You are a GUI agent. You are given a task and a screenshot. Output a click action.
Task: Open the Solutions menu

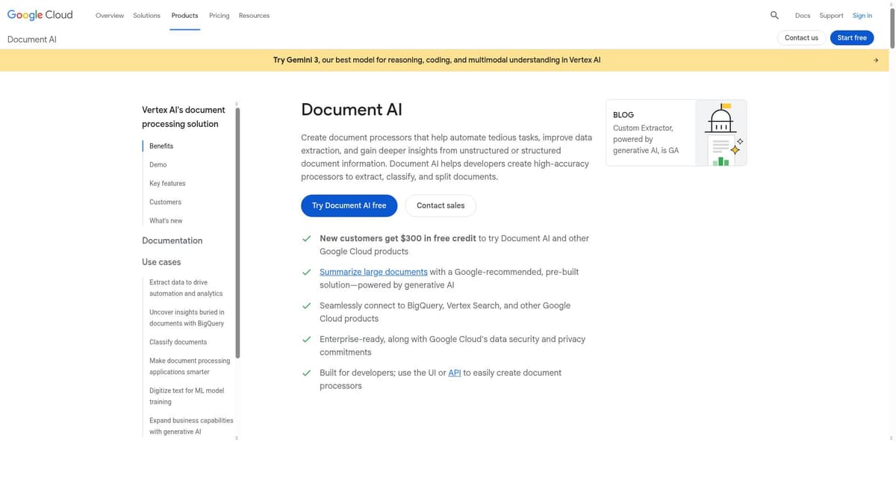pyautogui.click(x=146, y=15)
